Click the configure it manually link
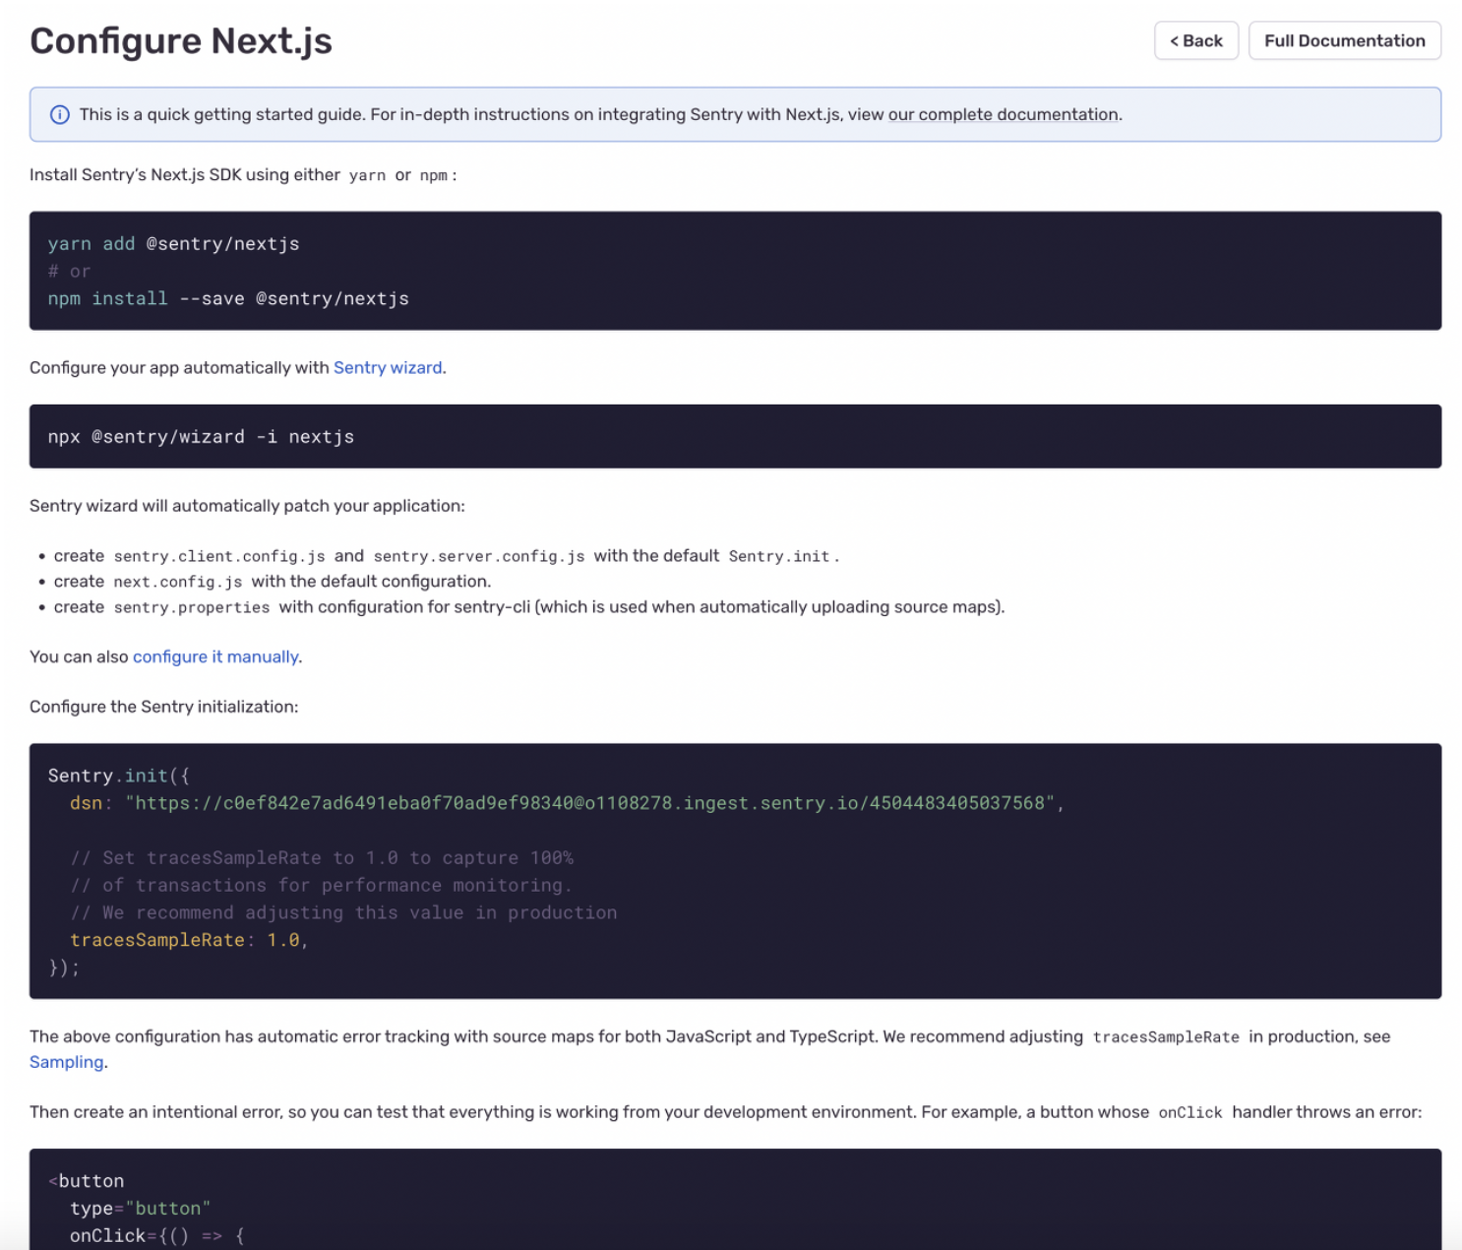Viewport: 1462px width, 1250px height. (x=215, y=656)
